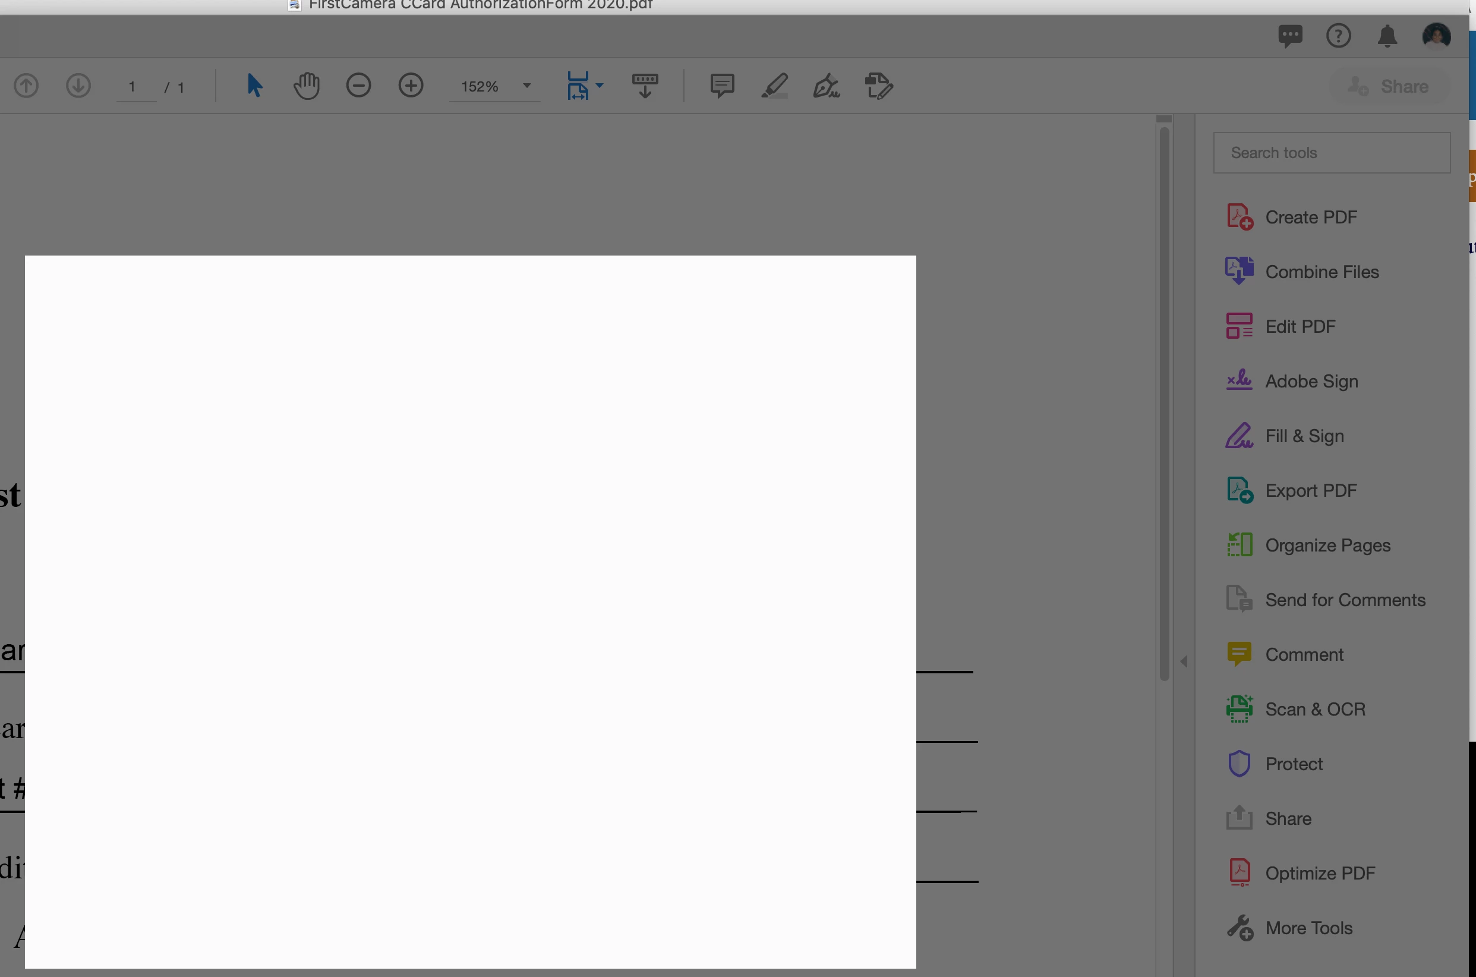Zoom out with minus circle icon
The height and width of the screenshot is (977, 1476).
[358, 86]
